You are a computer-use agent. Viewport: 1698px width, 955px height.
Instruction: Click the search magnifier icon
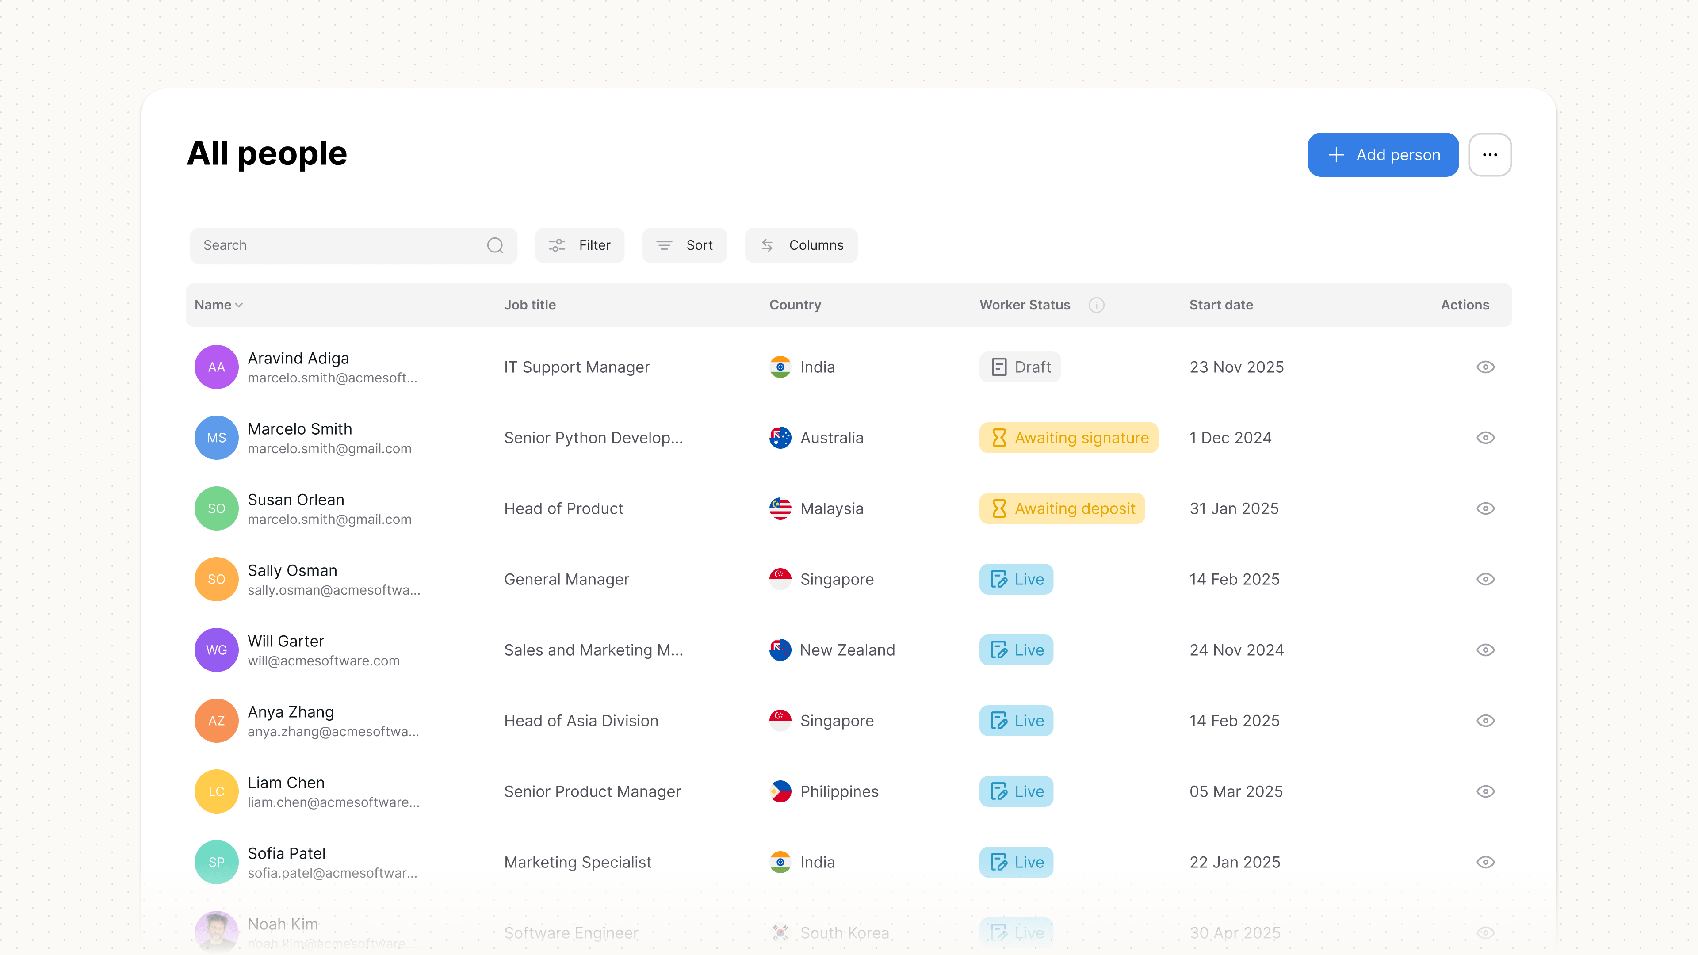tap(495, 246)
